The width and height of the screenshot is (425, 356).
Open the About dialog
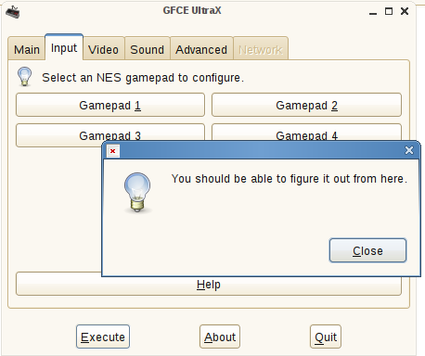click(220, 337)
